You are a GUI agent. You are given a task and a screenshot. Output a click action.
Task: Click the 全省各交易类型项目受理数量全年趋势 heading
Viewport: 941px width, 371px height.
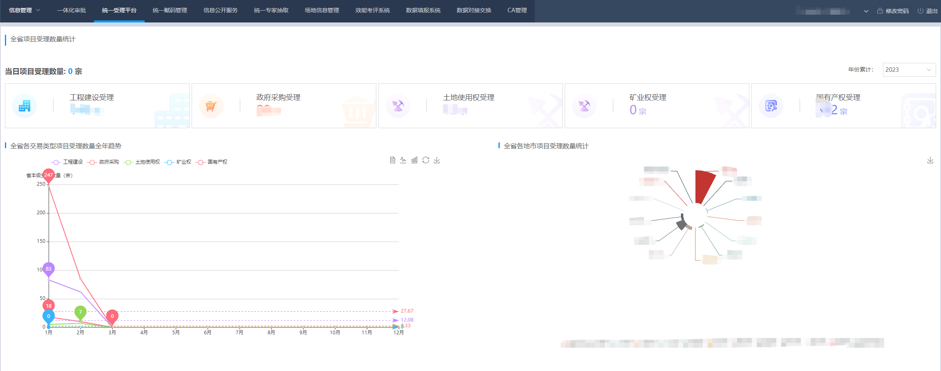point(66,146)
